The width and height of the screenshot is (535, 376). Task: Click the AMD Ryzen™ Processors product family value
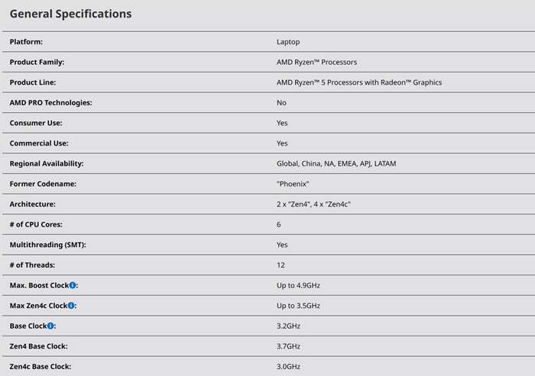pos(316,62)
